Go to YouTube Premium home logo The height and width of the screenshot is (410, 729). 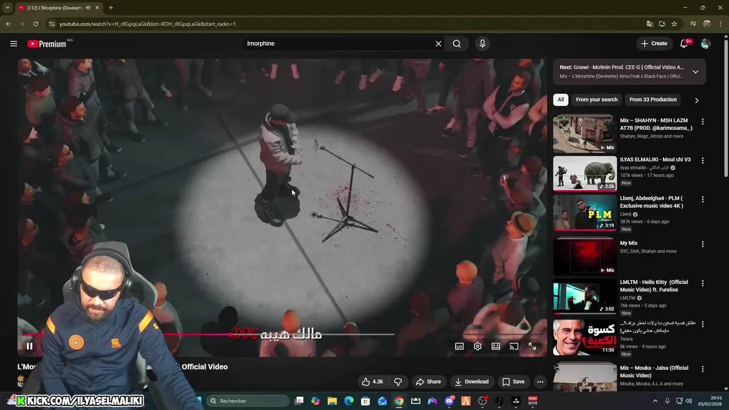pos(47,43)
